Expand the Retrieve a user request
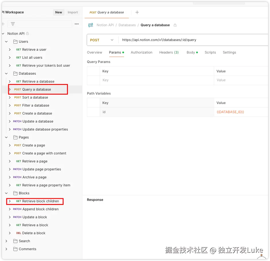Viewport: 270px width, 261px height. (10, 50)
